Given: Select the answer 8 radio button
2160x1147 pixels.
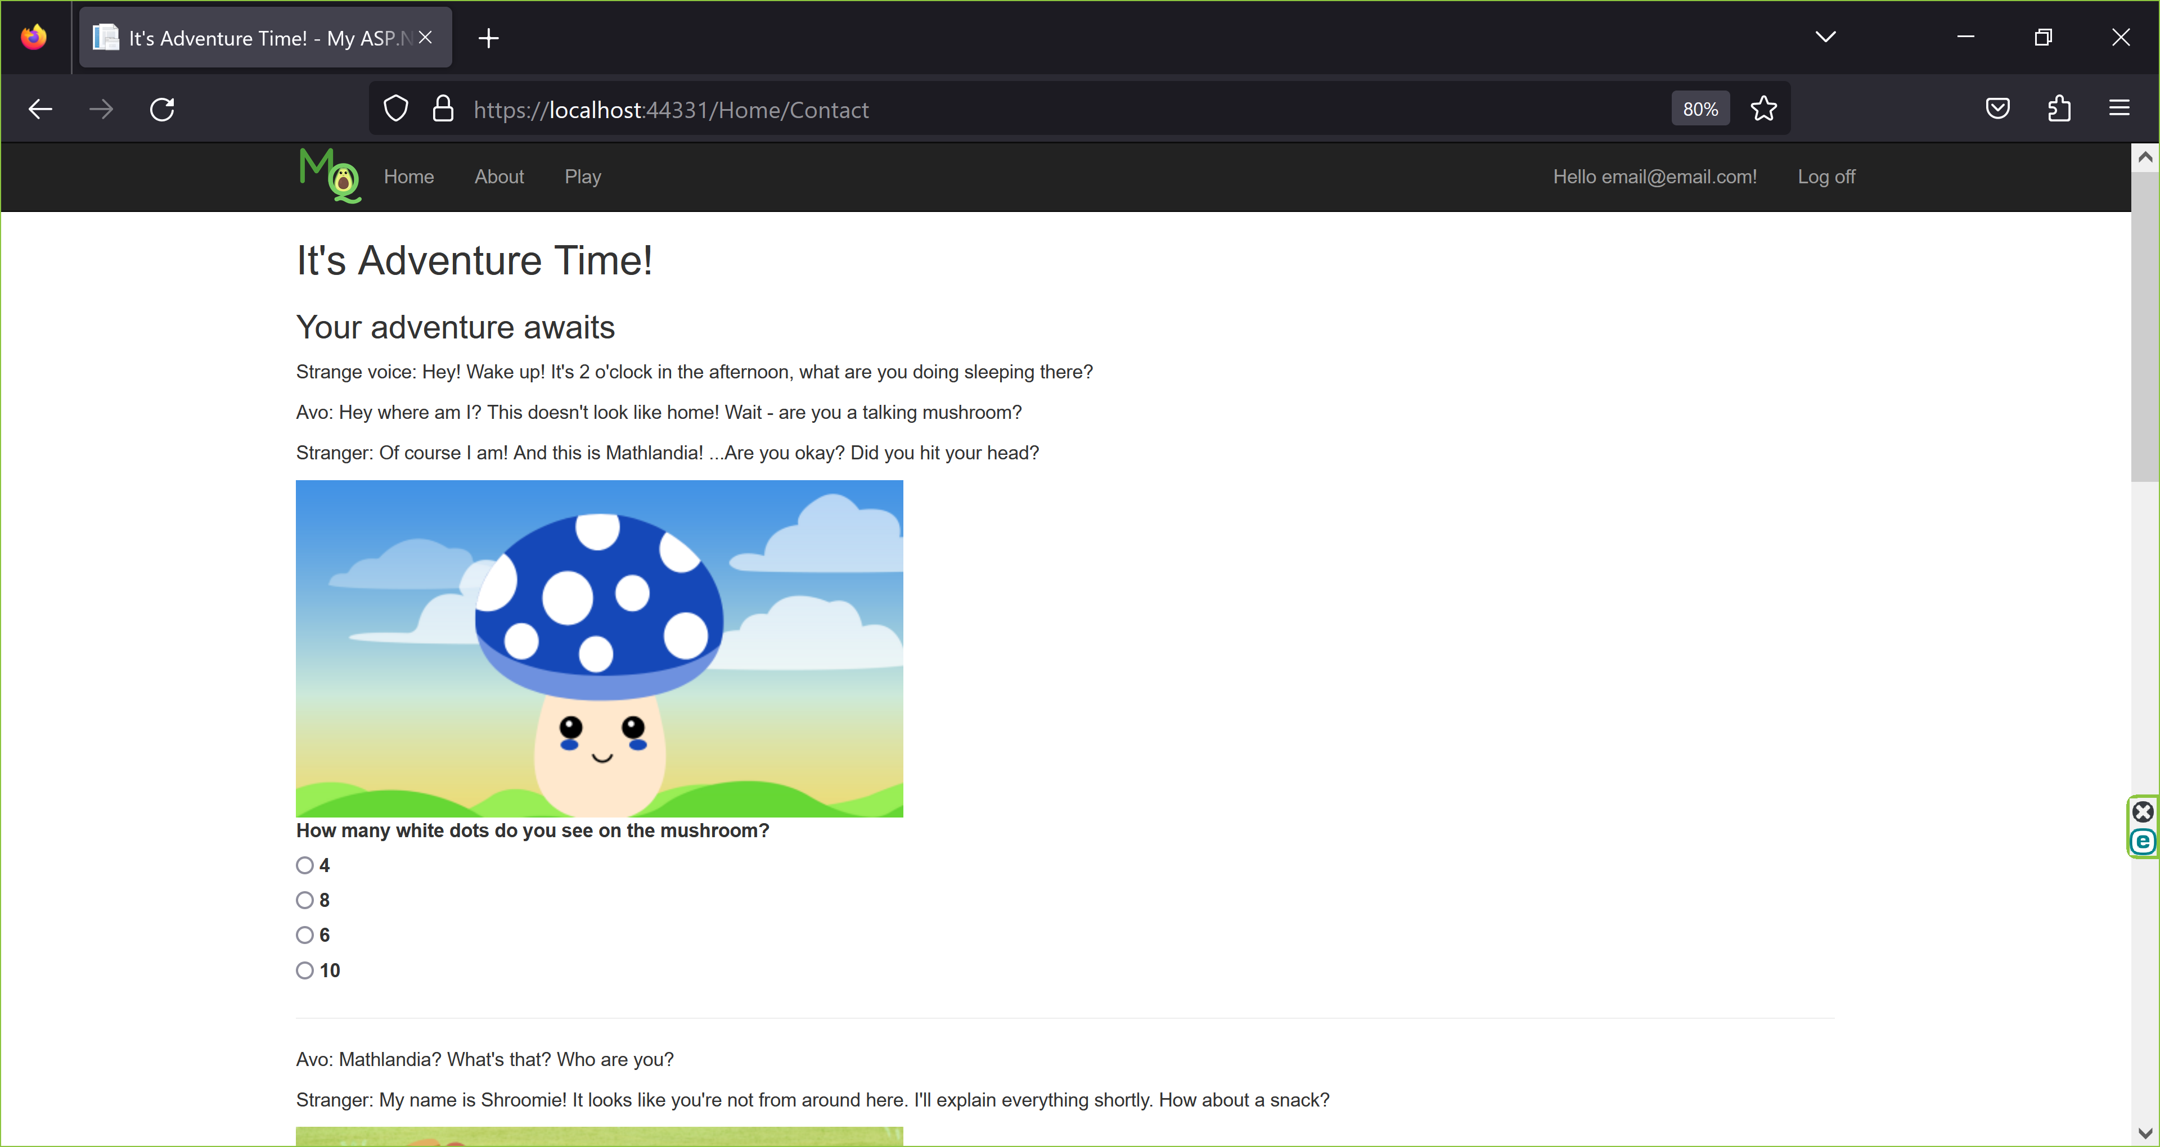Looking at the screenshot, I should pos(304,900).
